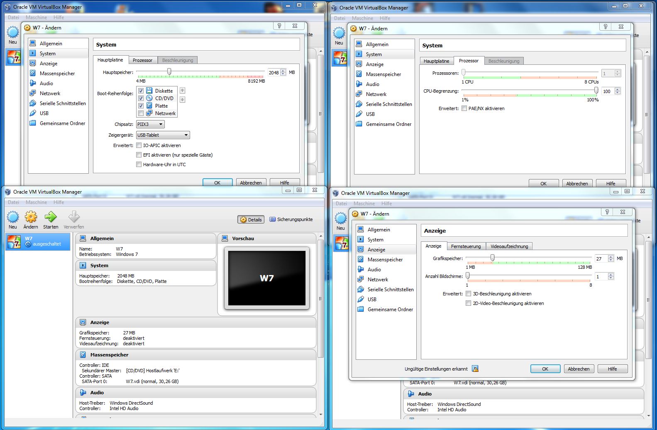Click the Ändern gear icon in the bottom-left Manager toolbar

[x=31, y=217]
